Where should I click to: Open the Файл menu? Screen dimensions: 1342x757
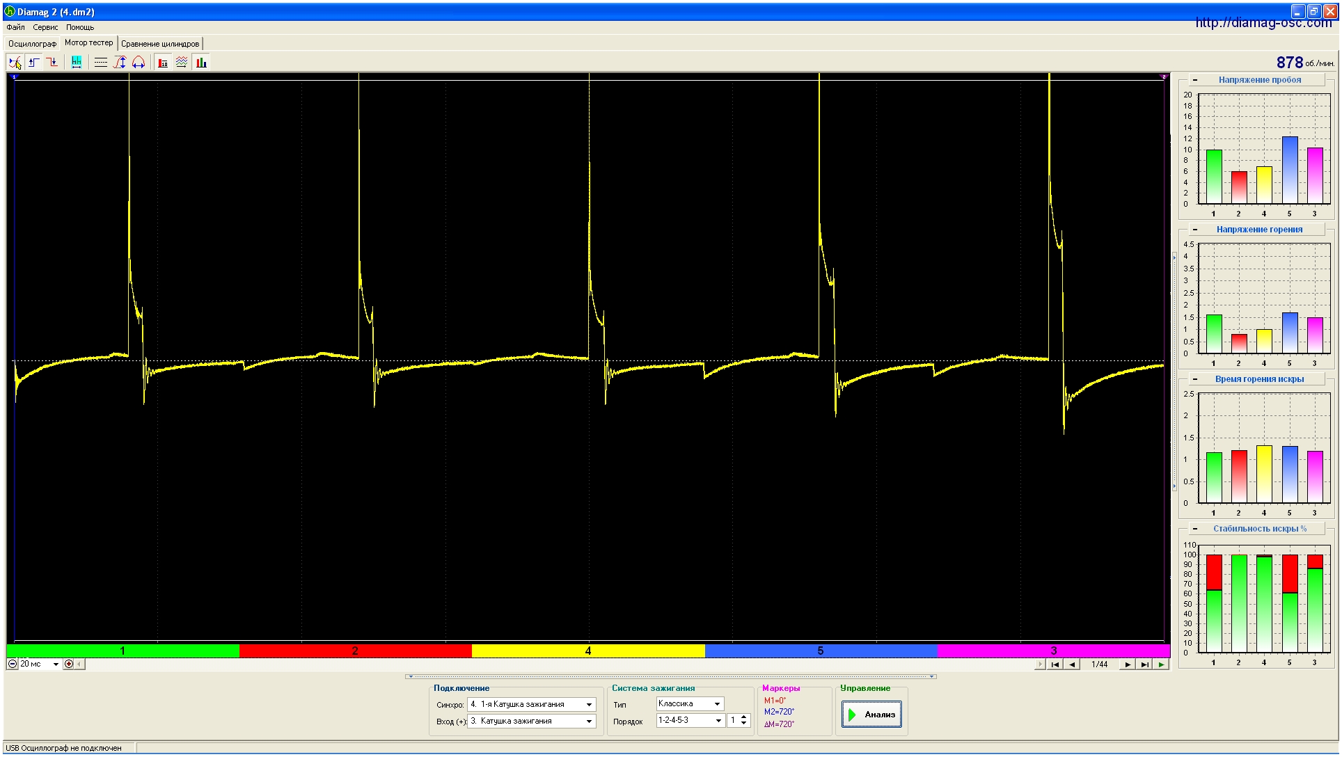[15, 27]
